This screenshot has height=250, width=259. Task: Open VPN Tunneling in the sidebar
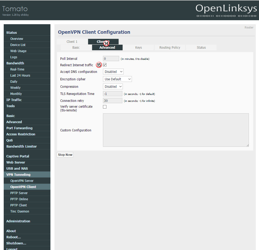coord(27,174)
